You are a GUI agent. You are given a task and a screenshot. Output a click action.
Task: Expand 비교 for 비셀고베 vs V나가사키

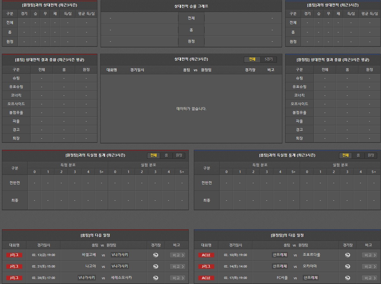click(178, 255)
